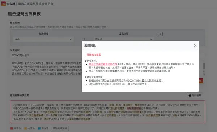Screen dimensions: 217x132
Task: Open the 產品分類 dropdown showing 不分類
Action: pyautogui.click(x=124, y=39)
